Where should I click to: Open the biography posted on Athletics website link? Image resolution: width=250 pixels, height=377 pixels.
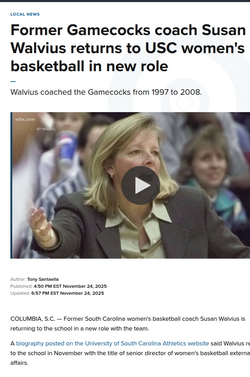point(112,343)
